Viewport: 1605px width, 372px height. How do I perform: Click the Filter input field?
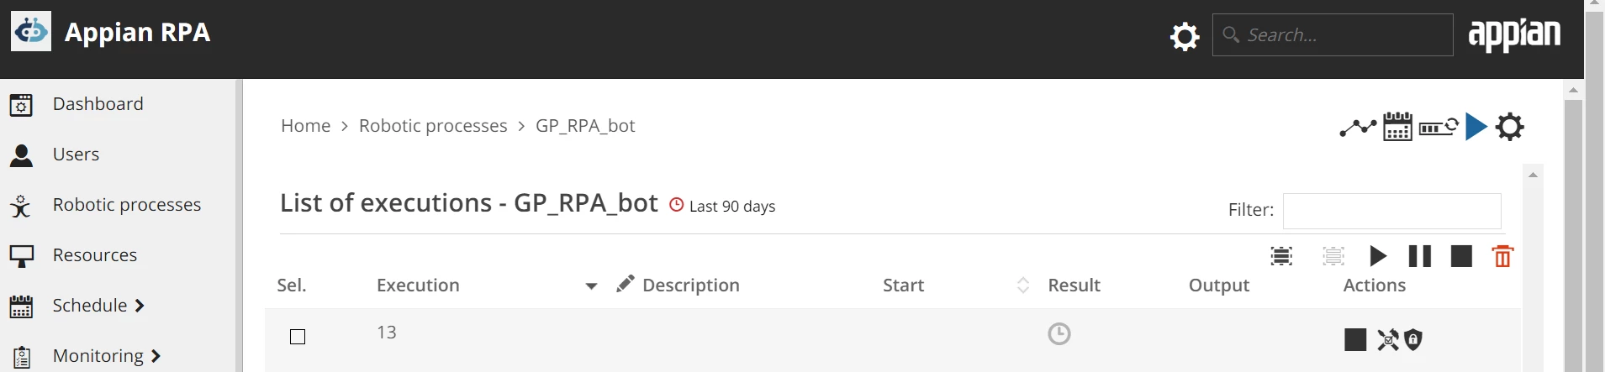1392,211
